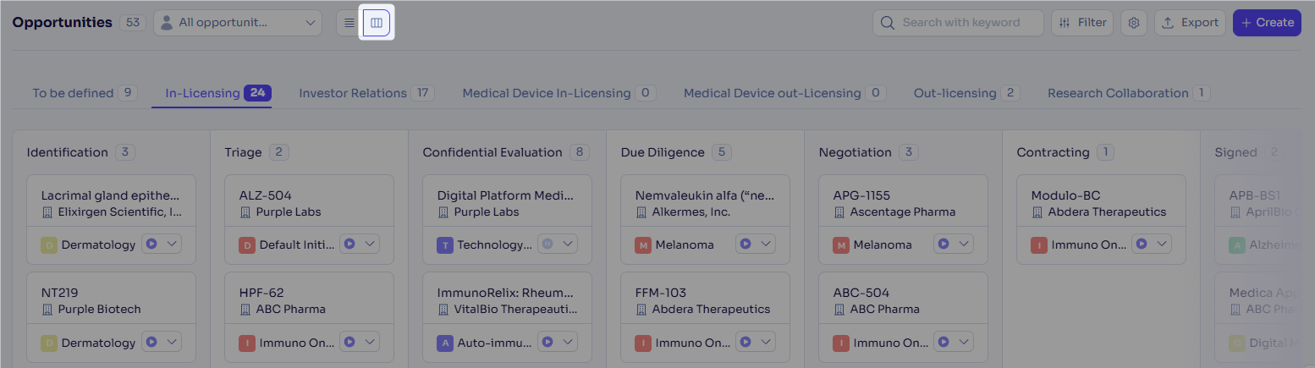Image resolution: width=1315 pixels, height=368 pixels.
Task: Switch to Research Collaboration tab
Action: 1129,93
